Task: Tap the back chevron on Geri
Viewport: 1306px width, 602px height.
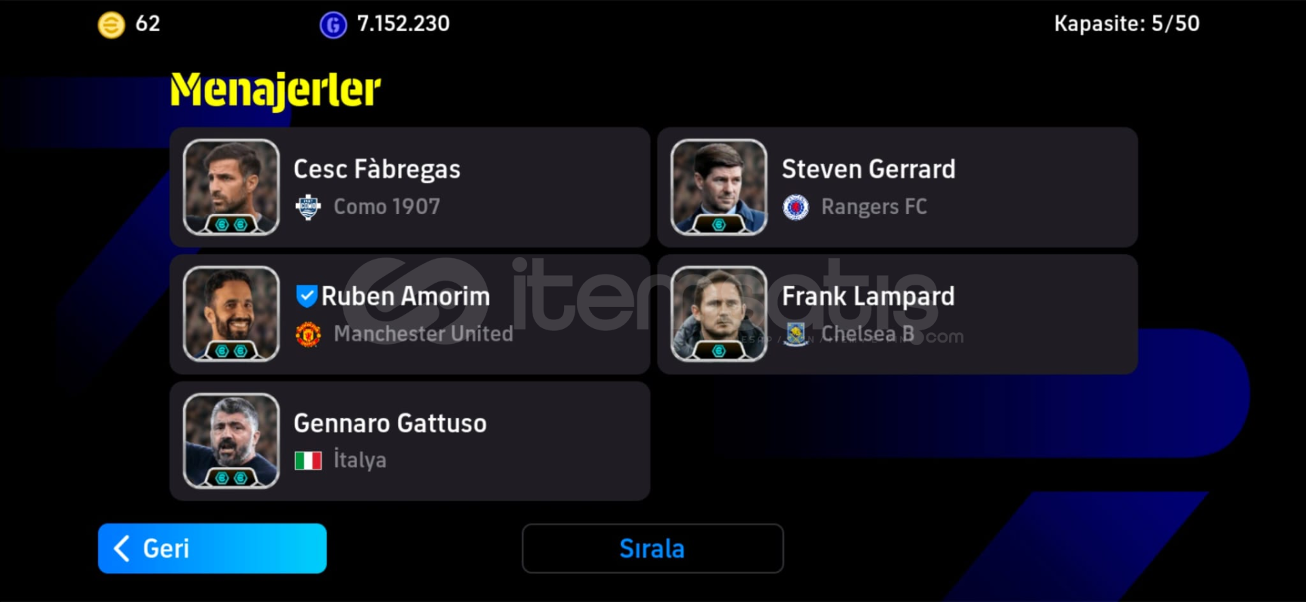Action: (122, 548)
